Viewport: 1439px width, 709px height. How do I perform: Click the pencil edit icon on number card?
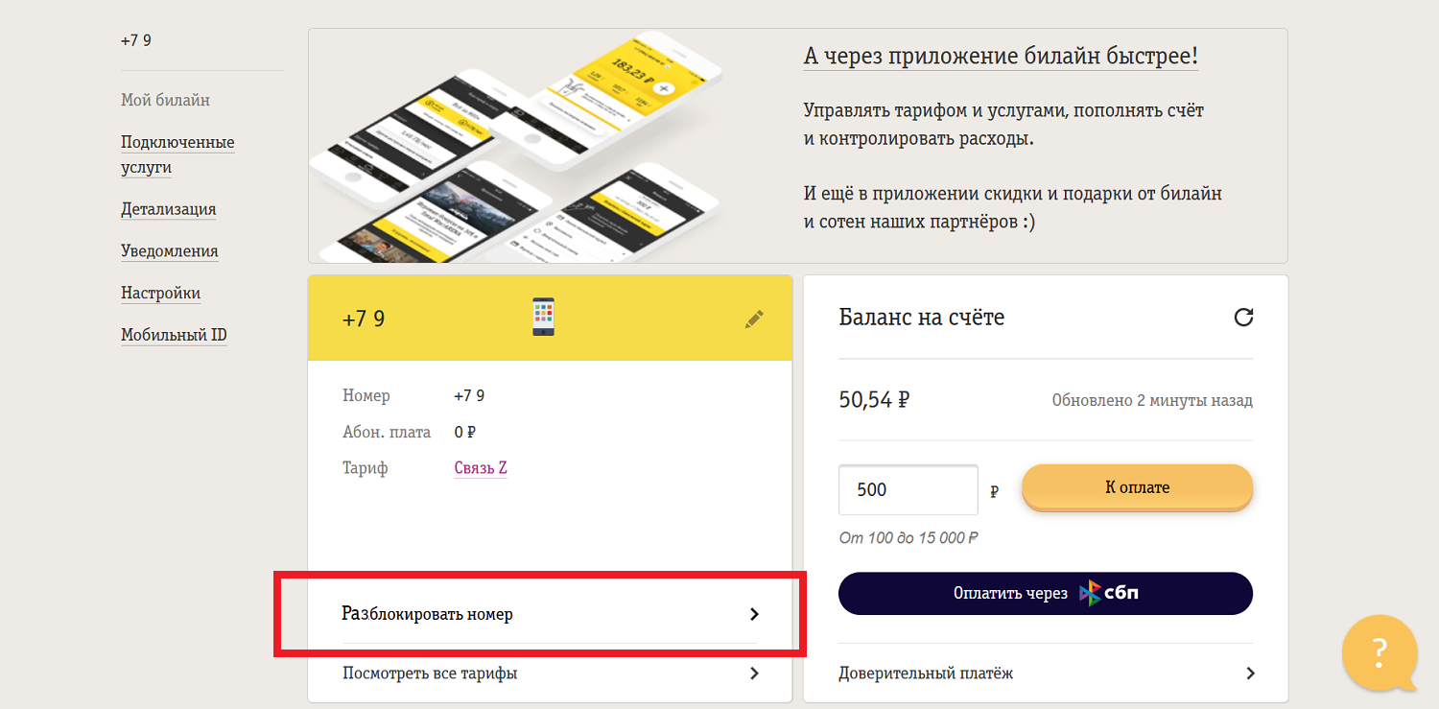pyautogui.click(x=755, y=319)
